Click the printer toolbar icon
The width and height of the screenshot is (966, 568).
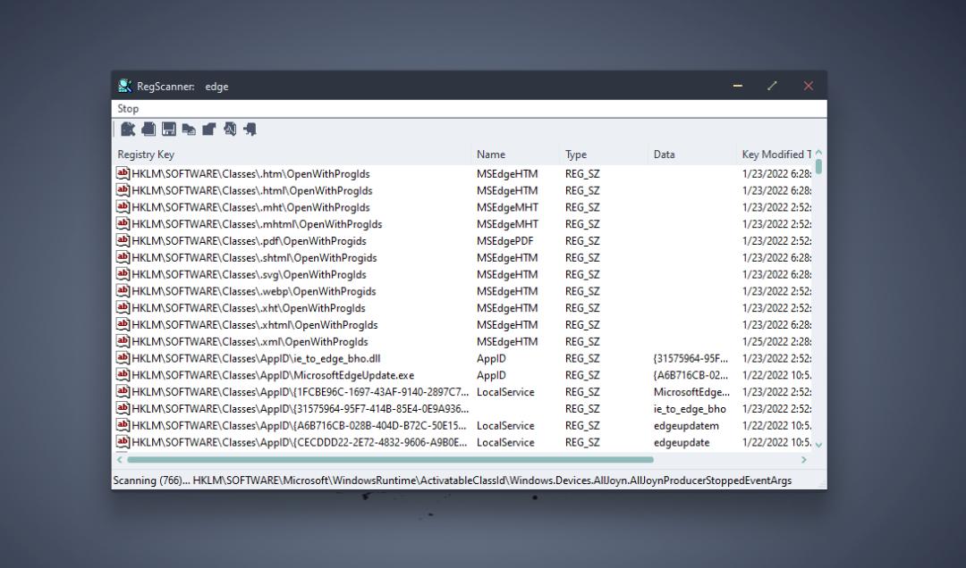[x=148, y=129]
